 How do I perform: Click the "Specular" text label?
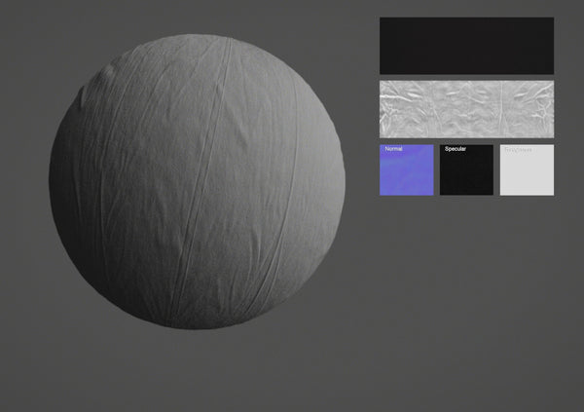point(456,149)
